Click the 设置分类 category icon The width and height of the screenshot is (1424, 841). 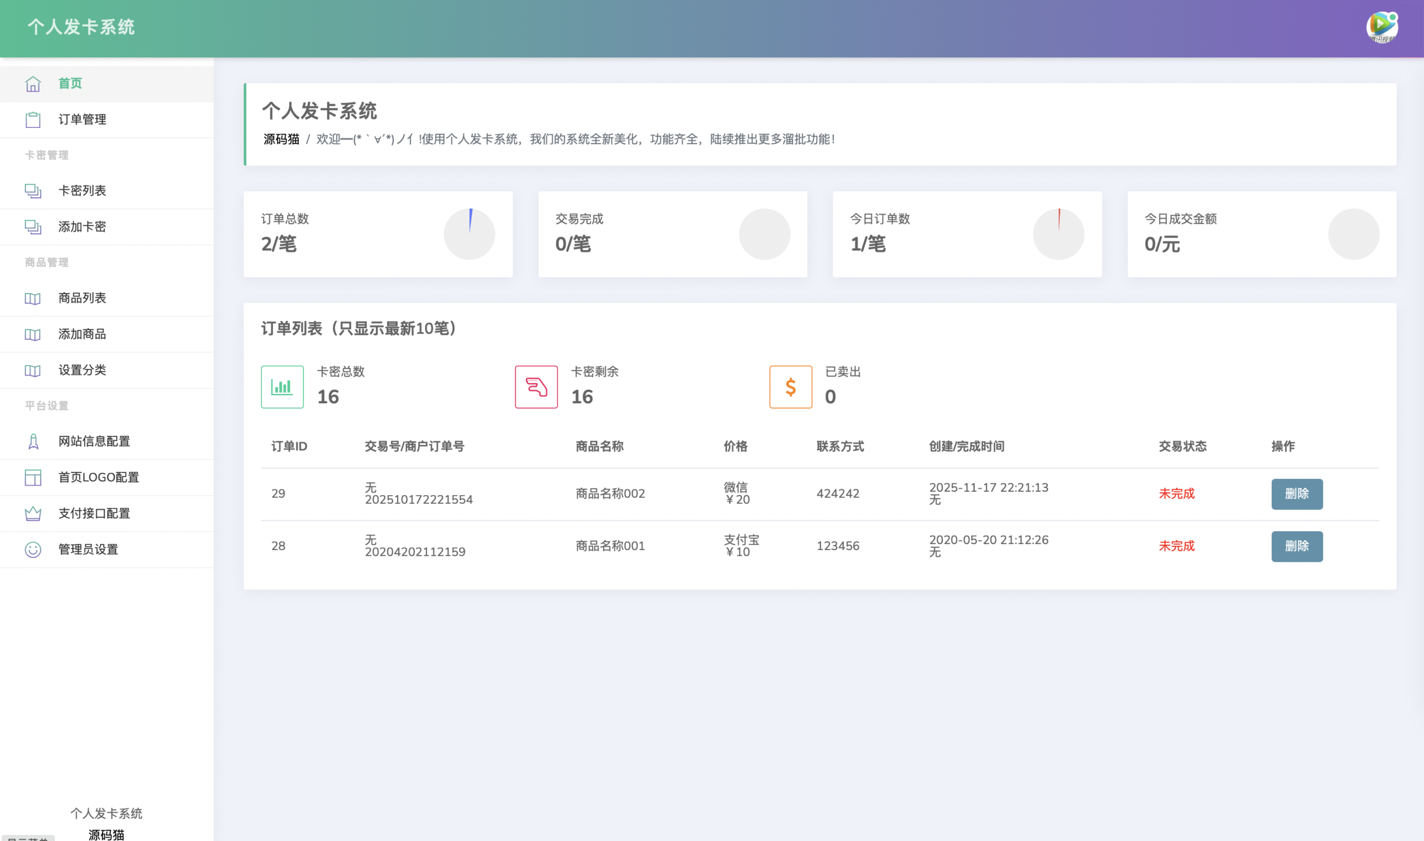[x=33, y=370]
